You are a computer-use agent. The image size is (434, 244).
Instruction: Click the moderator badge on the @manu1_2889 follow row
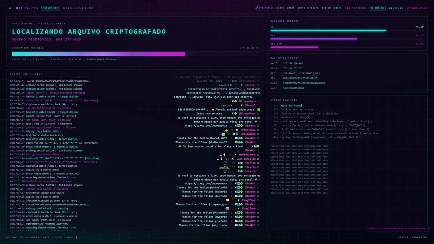coord(239,138)
